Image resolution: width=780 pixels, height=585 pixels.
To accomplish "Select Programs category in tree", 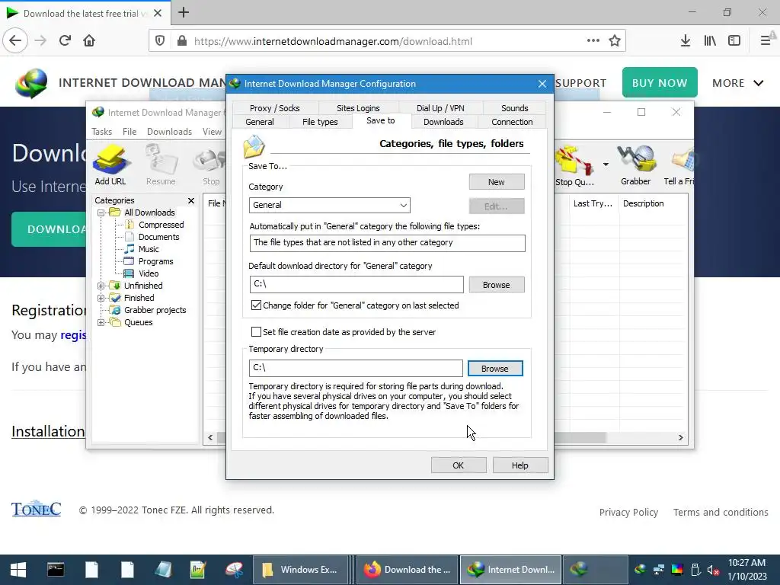I will tap(155, 261).
